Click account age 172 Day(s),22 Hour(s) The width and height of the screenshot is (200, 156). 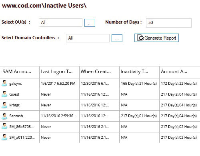(x=179, y=84)
